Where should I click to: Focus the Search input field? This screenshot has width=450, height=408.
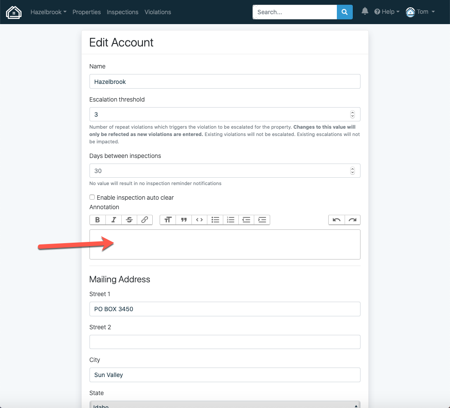pos(295,12)
